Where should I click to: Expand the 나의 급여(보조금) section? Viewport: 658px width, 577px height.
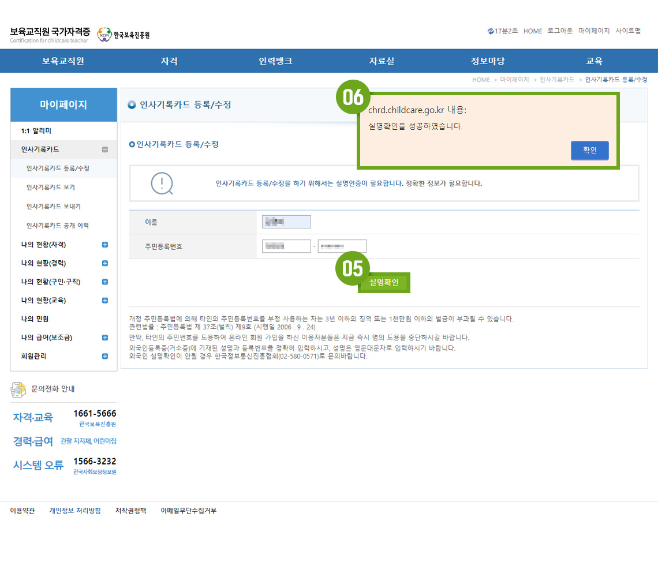coord(104,338)
